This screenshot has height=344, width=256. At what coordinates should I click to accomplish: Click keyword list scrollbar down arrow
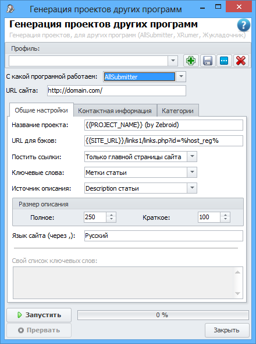(237, 293)
